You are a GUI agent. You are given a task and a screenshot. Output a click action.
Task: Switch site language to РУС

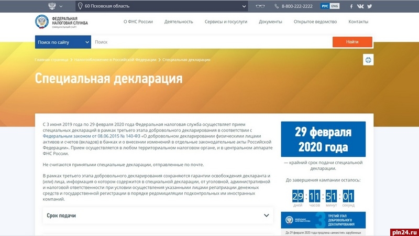[324, 6]
